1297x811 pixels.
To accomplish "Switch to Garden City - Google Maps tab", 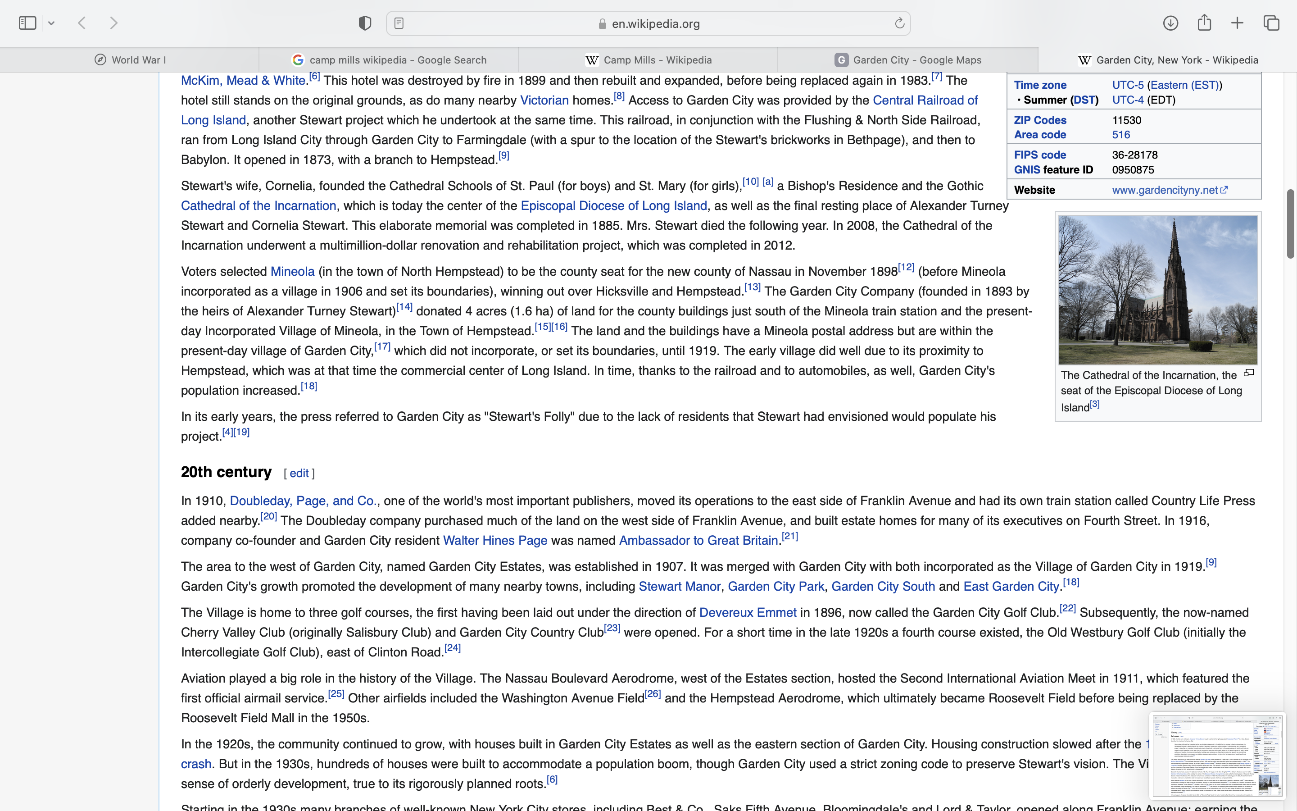I will coord(908,60).
